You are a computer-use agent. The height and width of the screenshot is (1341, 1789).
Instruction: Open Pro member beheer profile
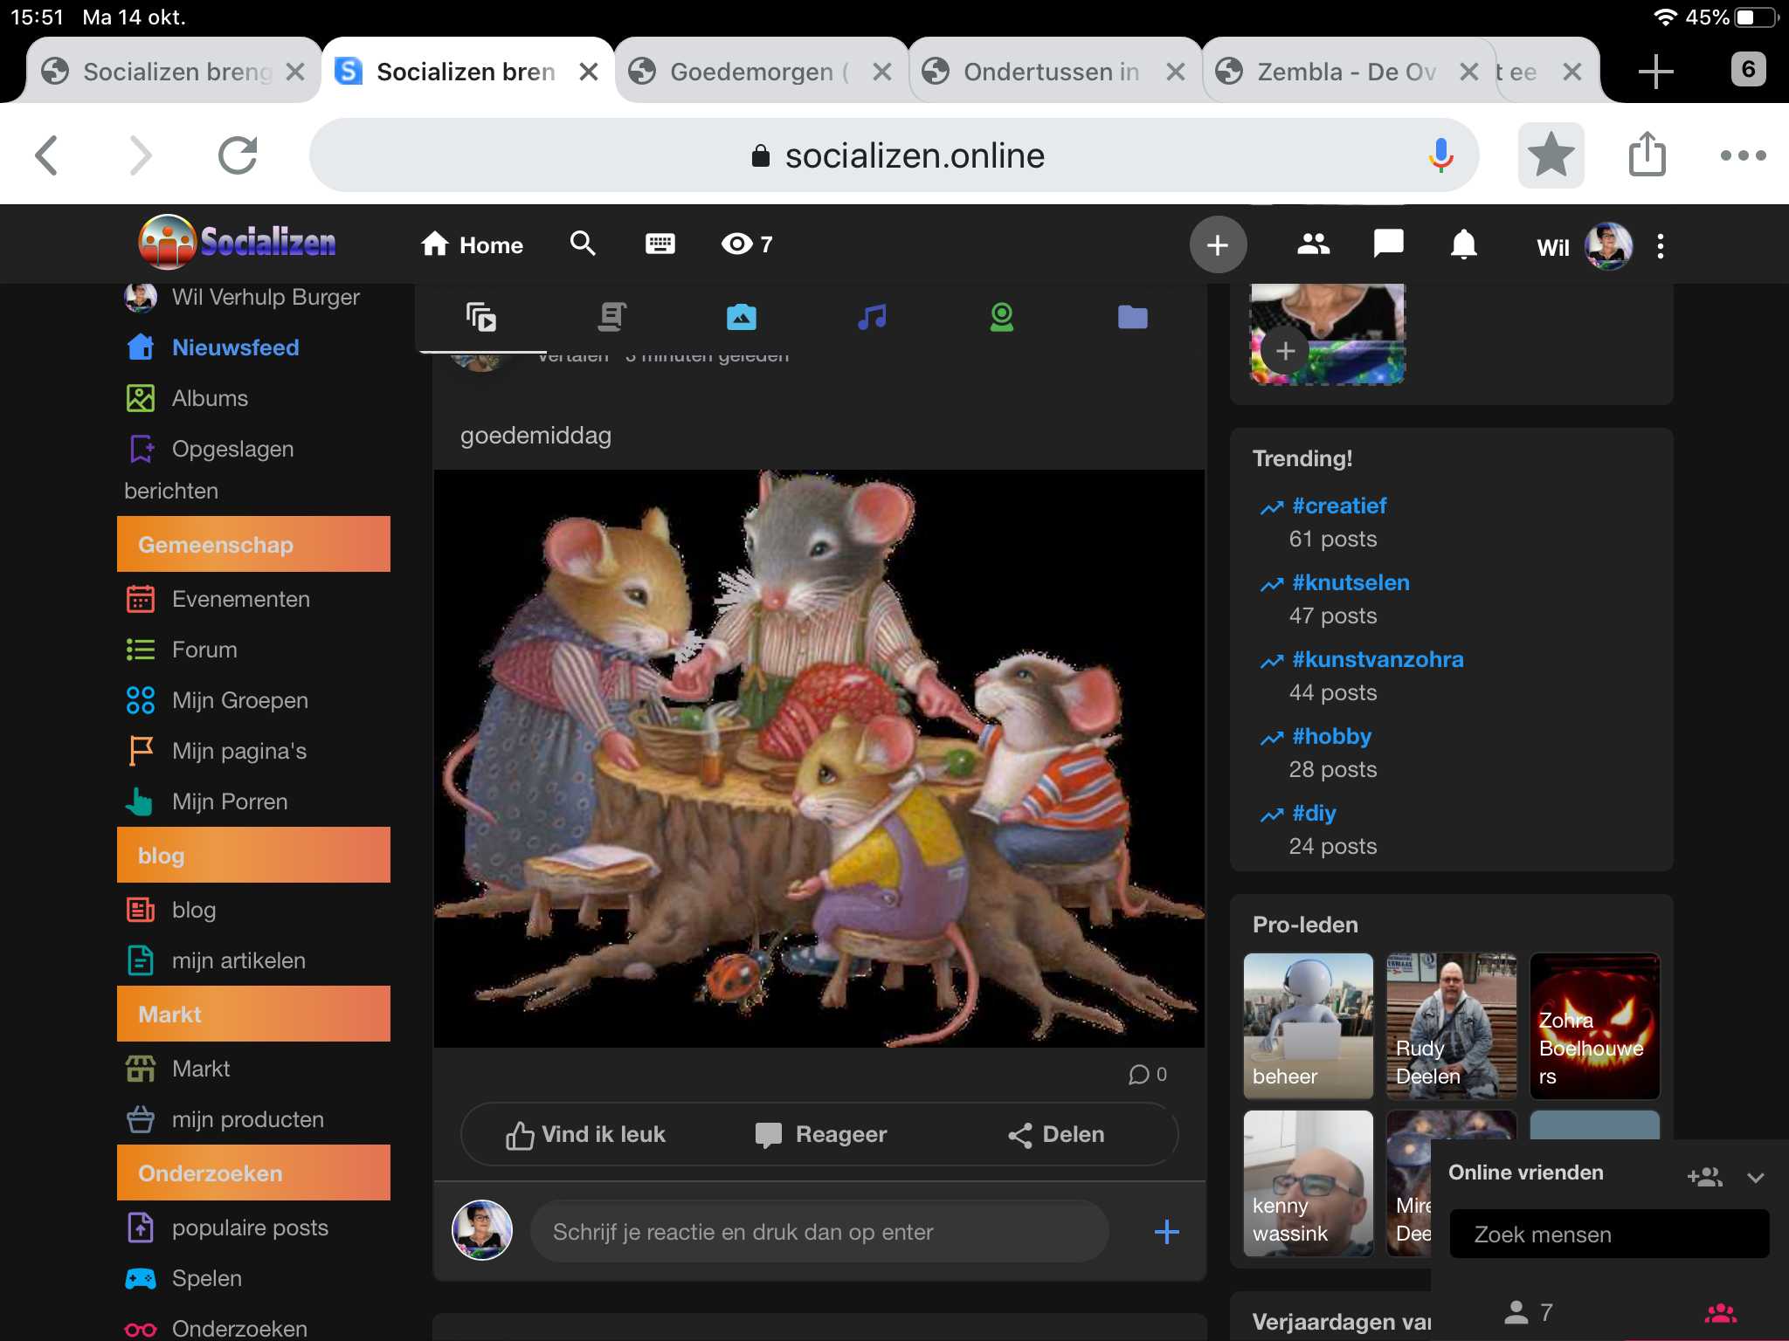[x=1309, y=1026]
